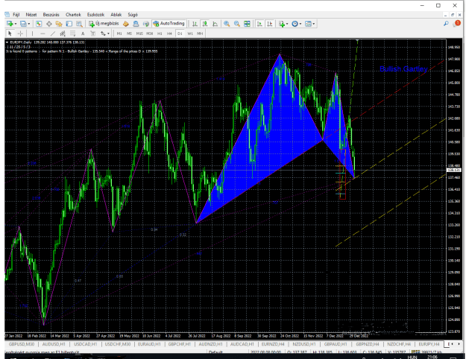Select the crosshair tool

(x=20, y=34)
